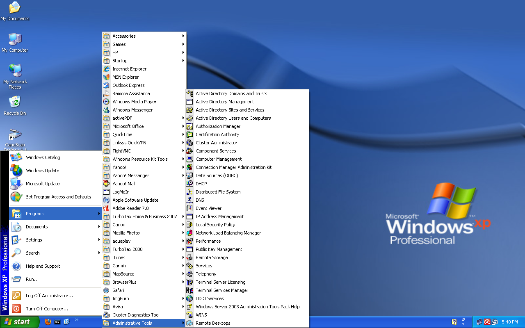Screen dimensions: 525x328
Task: Open My Network Places desktop icon
Action: point(15,76)
